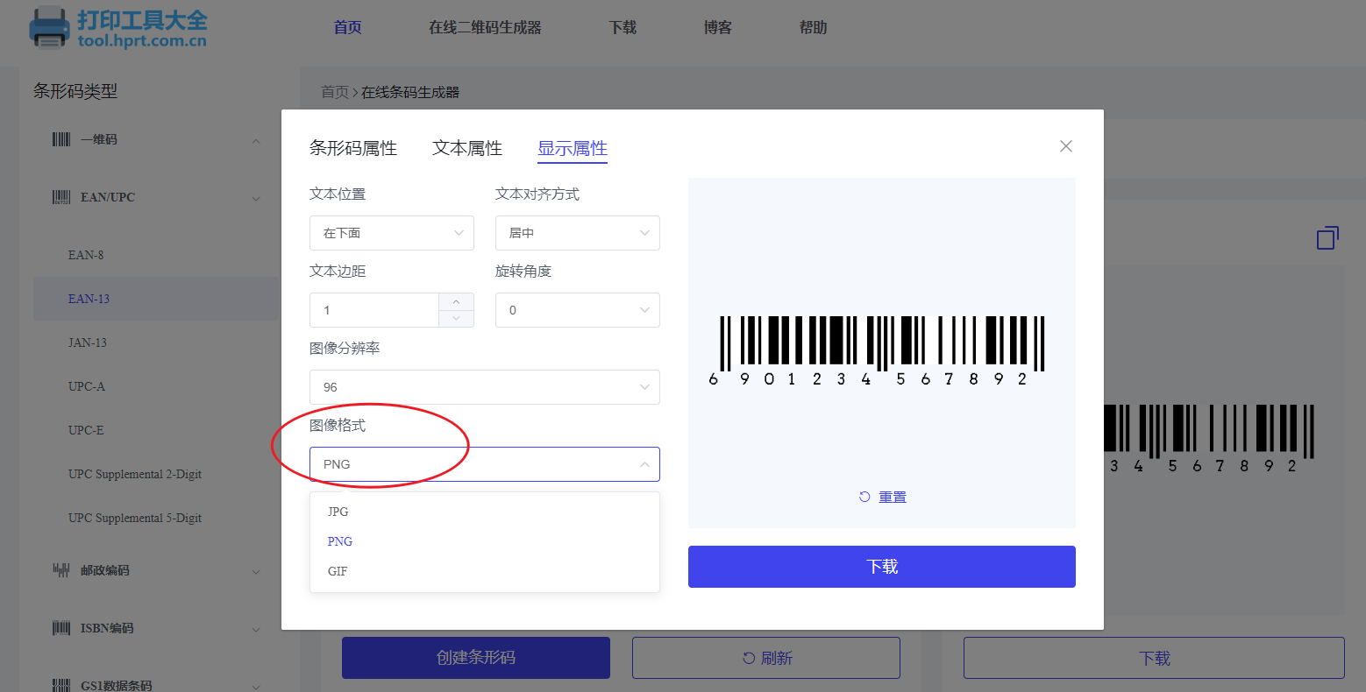Click the blue 下载 button in dialog
The width and height of the screenshot is (1366, 692).
882,567
